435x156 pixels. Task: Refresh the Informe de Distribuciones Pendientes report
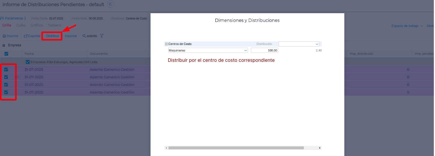111,4
